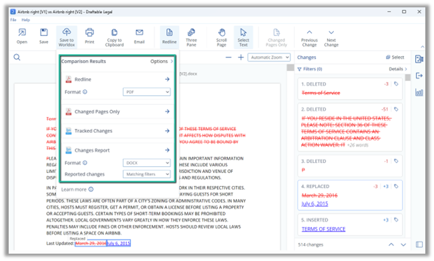Image resolution: width=434 pixels, height=261 pixels.
Task: Activate the Select Text cursor tool
Action: [x=243, y=37]
